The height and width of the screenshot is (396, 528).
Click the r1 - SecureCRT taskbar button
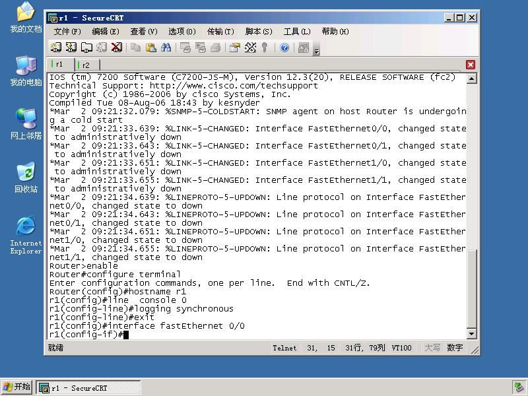(88, 388)
